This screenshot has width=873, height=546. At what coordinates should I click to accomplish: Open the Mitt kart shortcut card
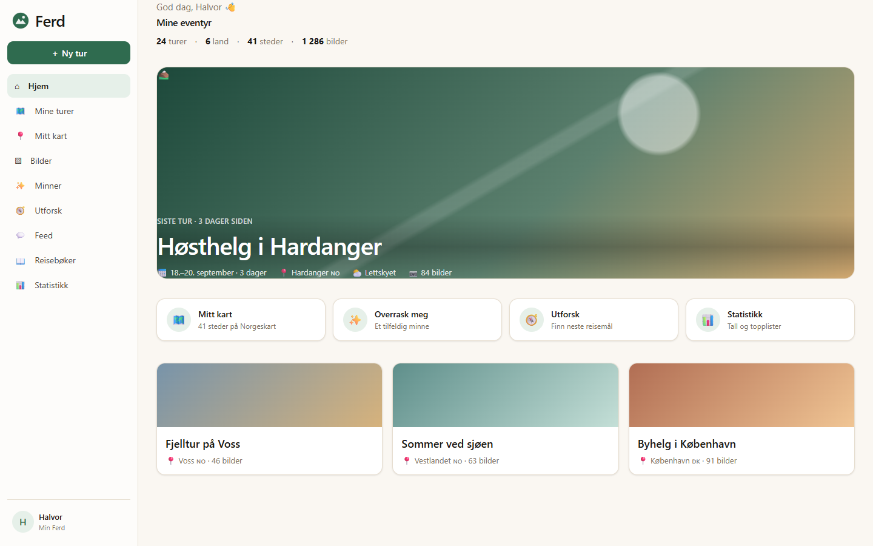(x=241, y=320)
